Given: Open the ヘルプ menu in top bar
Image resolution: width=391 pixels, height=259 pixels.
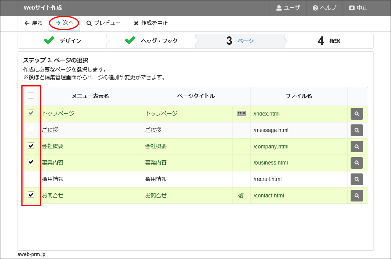Looking at the screenshot, I should (324, 8).
